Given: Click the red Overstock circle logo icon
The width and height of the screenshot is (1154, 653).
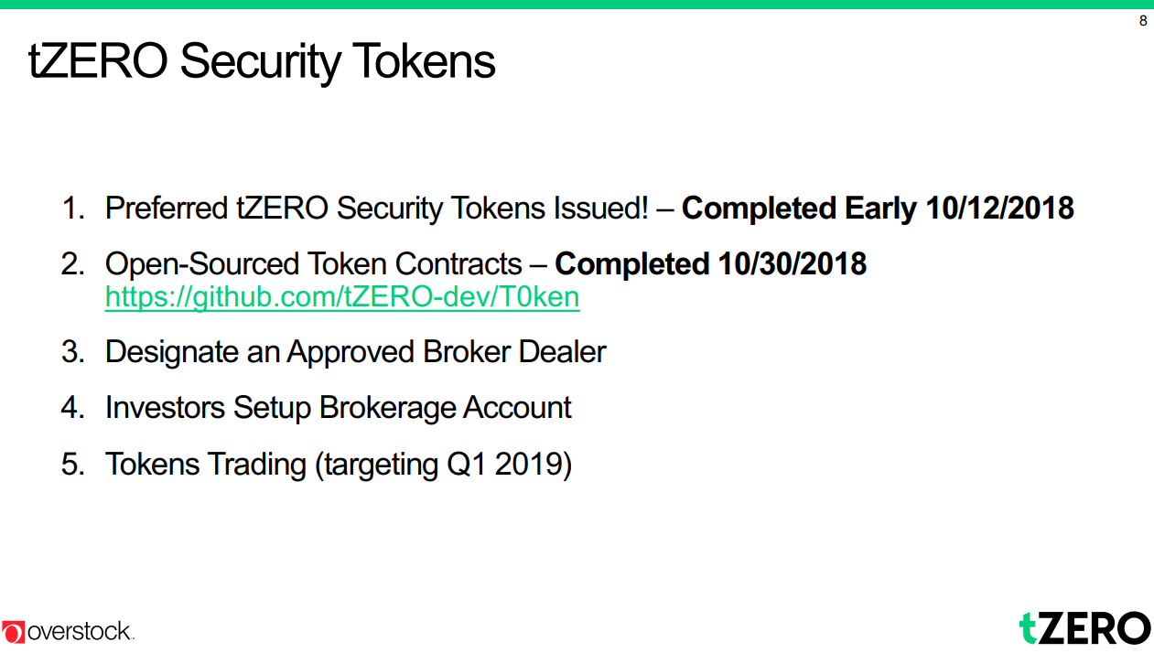Looking at the screenshot, I should coord(14,631).
